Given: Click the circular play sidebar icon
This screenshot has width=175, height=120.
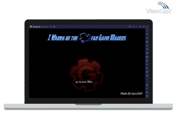Looking at the screenshot, I should [147, 49].
